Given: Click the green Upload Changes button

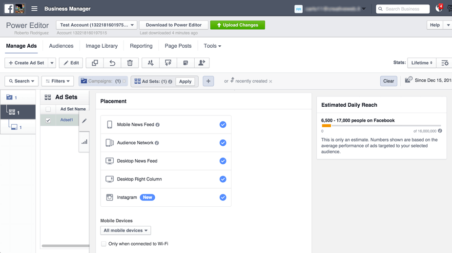Looking at the screenshot, I should click(x=238, y=25).
